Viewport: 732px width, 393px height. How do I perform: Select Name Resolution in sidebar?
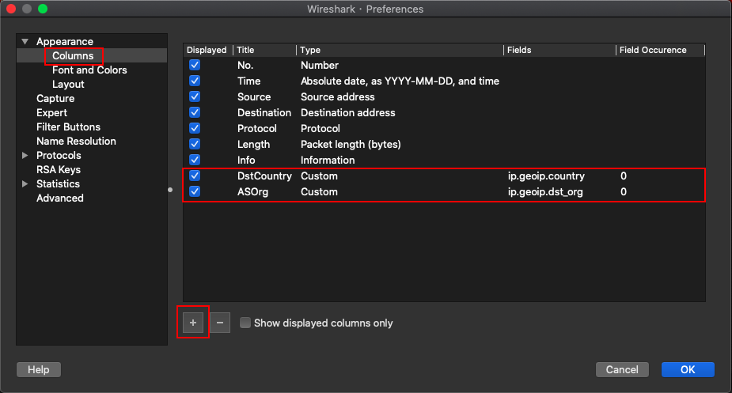[76, 142]
